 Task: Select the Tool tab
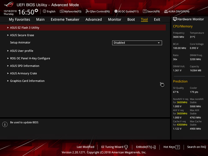tap(144, 20)
